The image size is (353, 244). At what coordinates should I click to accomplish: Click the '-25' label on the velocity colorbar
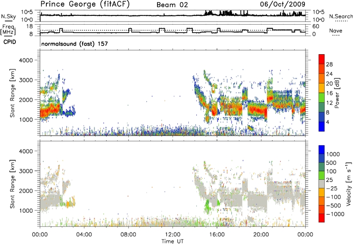(x=332, y=188)
